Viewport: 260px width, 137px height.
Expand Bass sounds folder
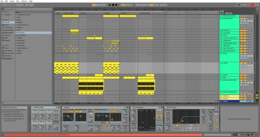(x=16, y=17)
